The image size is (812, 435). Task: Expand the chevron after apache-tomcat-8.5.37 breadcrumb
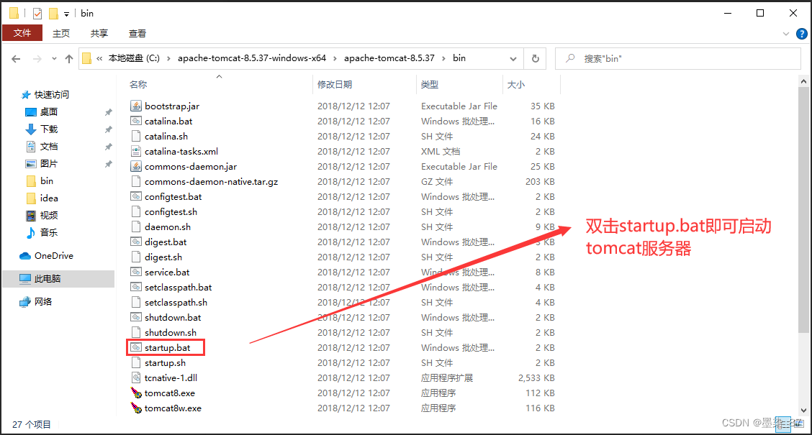pos(443,58)
